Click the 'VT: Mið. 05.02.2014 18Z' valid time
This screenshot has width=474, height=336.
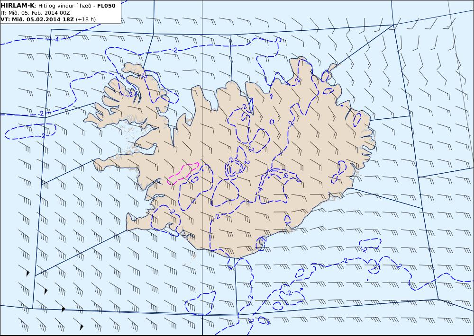[37, 19]
